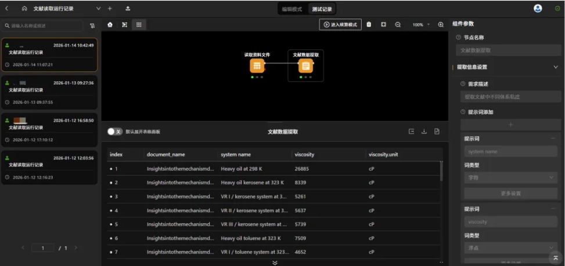Click the 进入续算模式 button
Screen dimensions: 565x266
point(340,25)
